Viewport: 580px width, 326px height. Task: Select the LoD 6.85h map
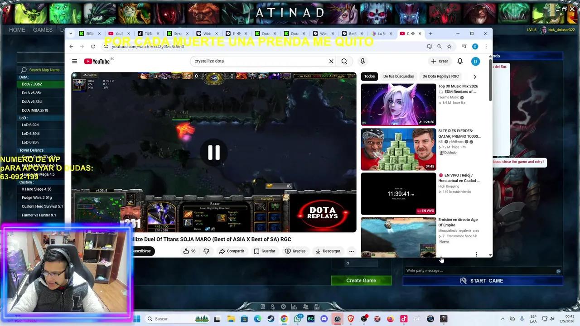pyautogui.click(x=41, y=142)
